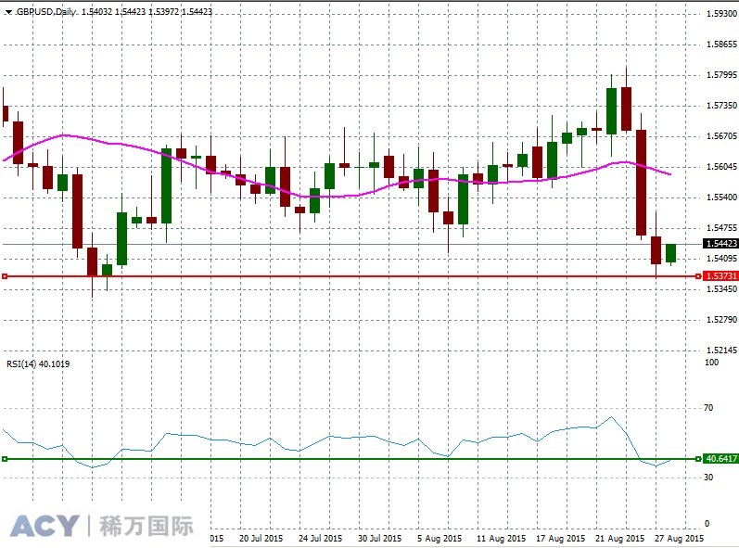Click the RSI 70 level label
This screenshot has height=548, width=739.
point(708,408)
